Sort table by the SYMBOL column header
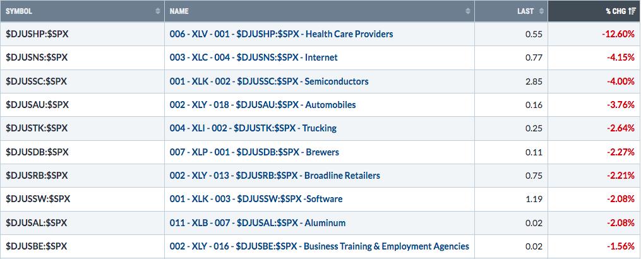The height and width of the screenshot is (259, 641). [x=82, y=11]
